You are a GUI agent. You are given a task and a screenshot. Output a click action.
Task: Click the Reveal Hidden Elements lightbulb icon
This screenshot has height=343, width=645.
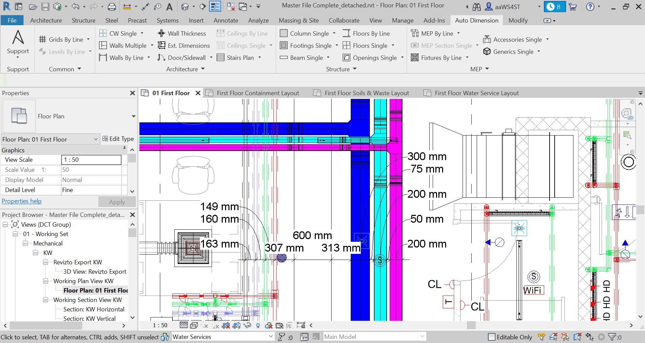[258, 326]
